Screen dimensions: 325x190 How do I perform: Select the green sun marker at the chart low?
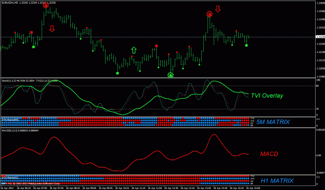[x=171, y=75]
